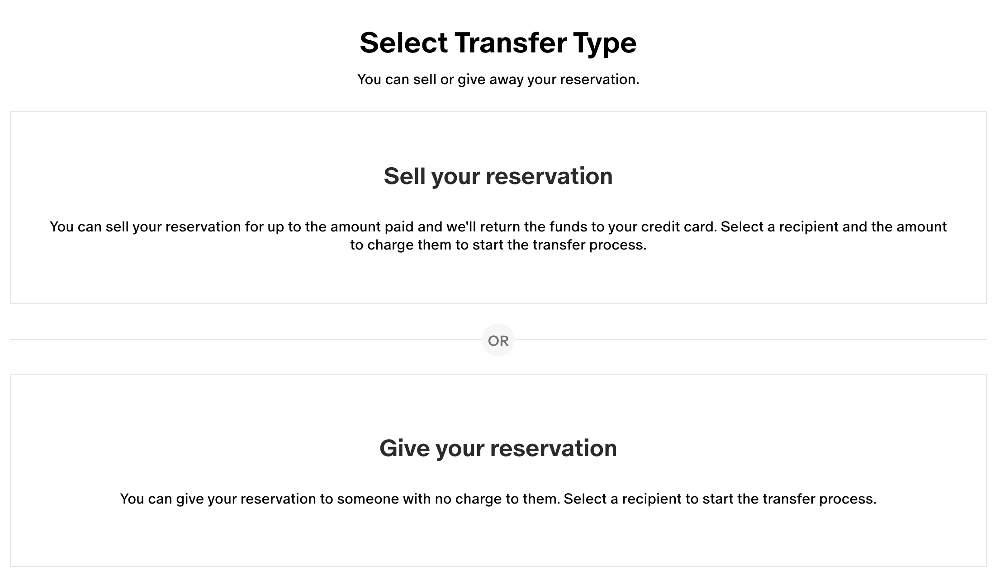The image size is (995, 575).
Task: Click the divider line left of OR
Action: point(244,339)
